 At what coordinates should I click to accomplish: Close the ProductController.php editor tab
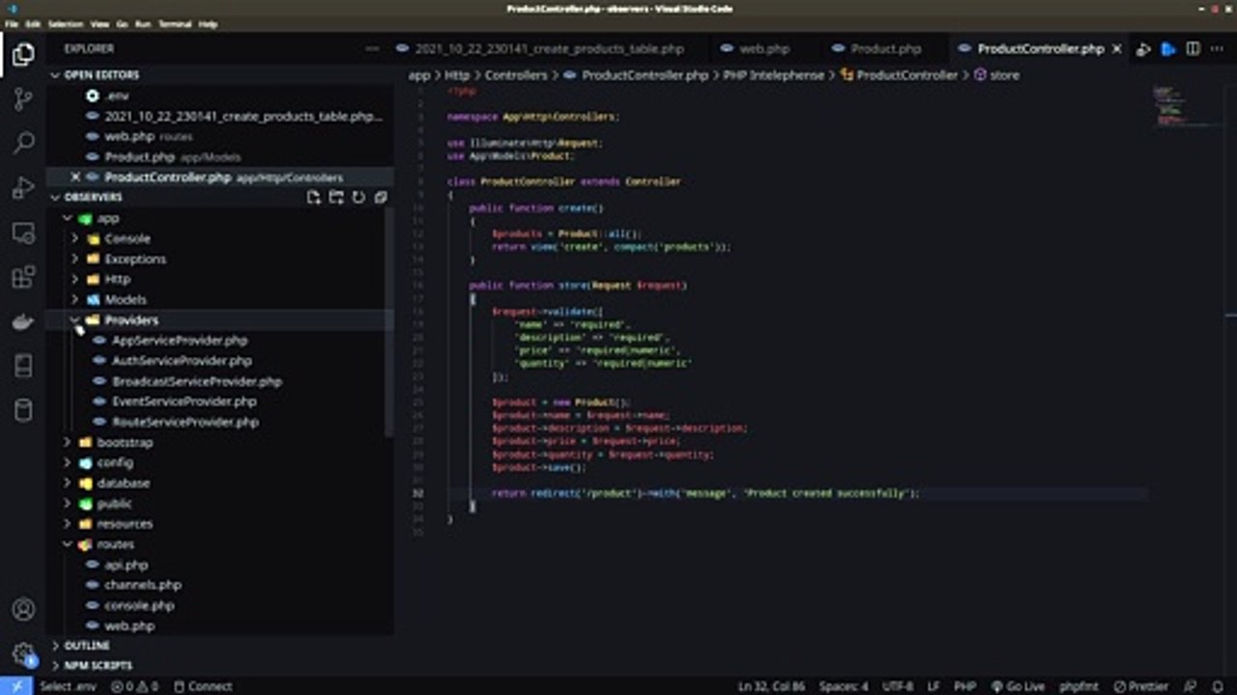point(1117,48)
